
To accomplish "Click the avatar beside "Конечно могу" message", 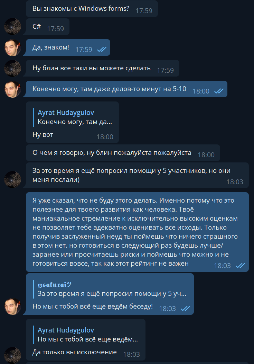I will tap(13, 89).
